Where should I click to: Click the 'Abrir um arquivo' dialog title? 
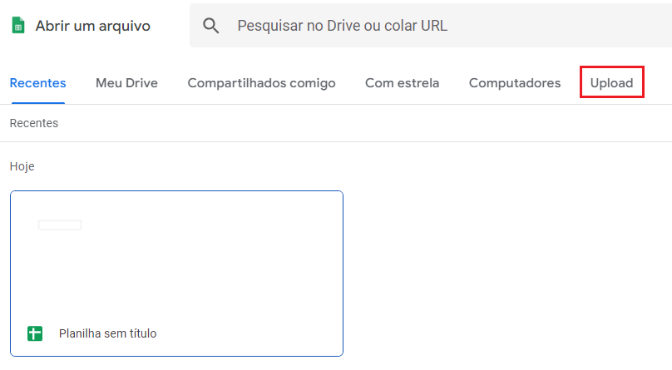pos(92,26)
